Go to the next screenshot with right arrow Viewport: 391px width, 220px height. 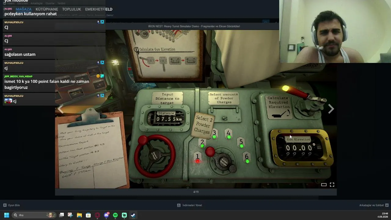(331, 109)
